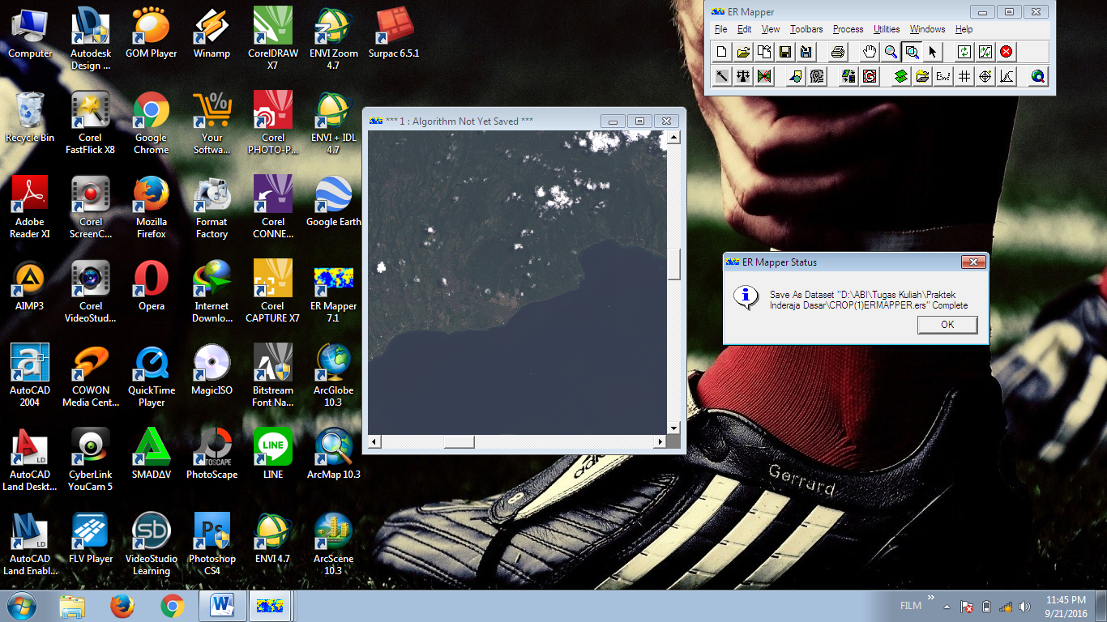The image size is (1107, 622).
Task: Click OK in ER Mapper Status dialog
Action: pos(947,325)
